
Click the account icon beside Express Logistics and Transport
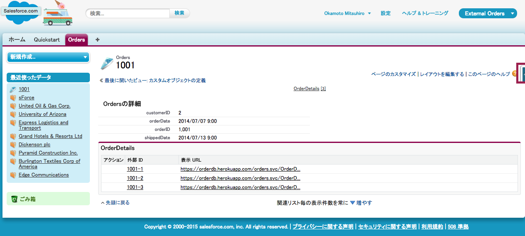(13, 123)
